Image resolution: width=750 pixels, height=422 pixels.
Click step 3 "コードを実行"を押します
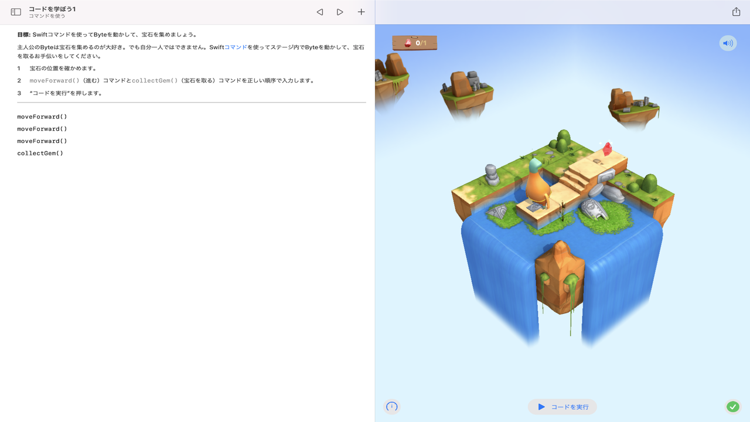point(66,93)
